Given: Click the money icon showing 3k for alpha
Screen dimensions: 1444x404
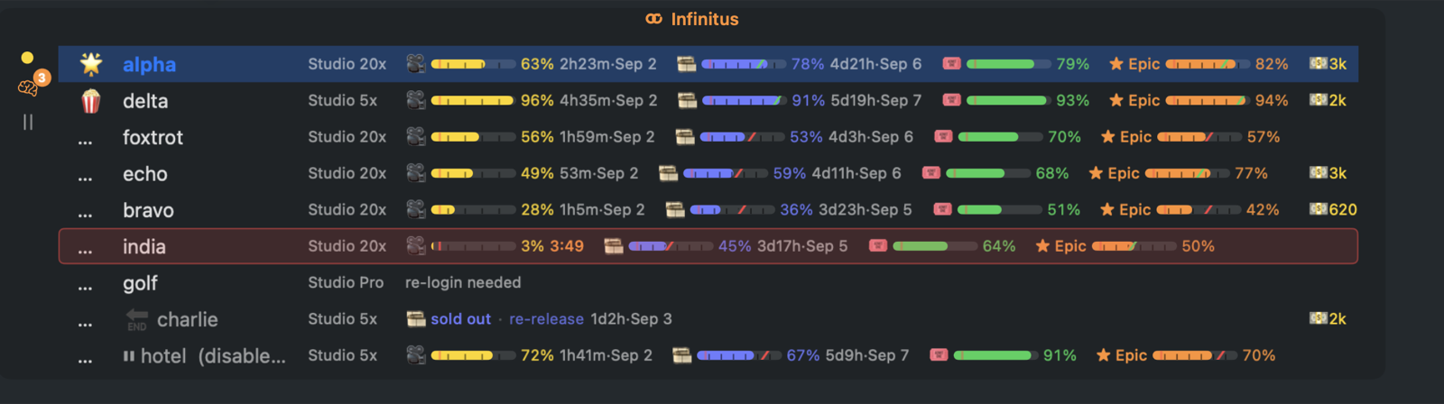Looking at the screenshot, I should pyautogui.click(x=1319, y=63).
